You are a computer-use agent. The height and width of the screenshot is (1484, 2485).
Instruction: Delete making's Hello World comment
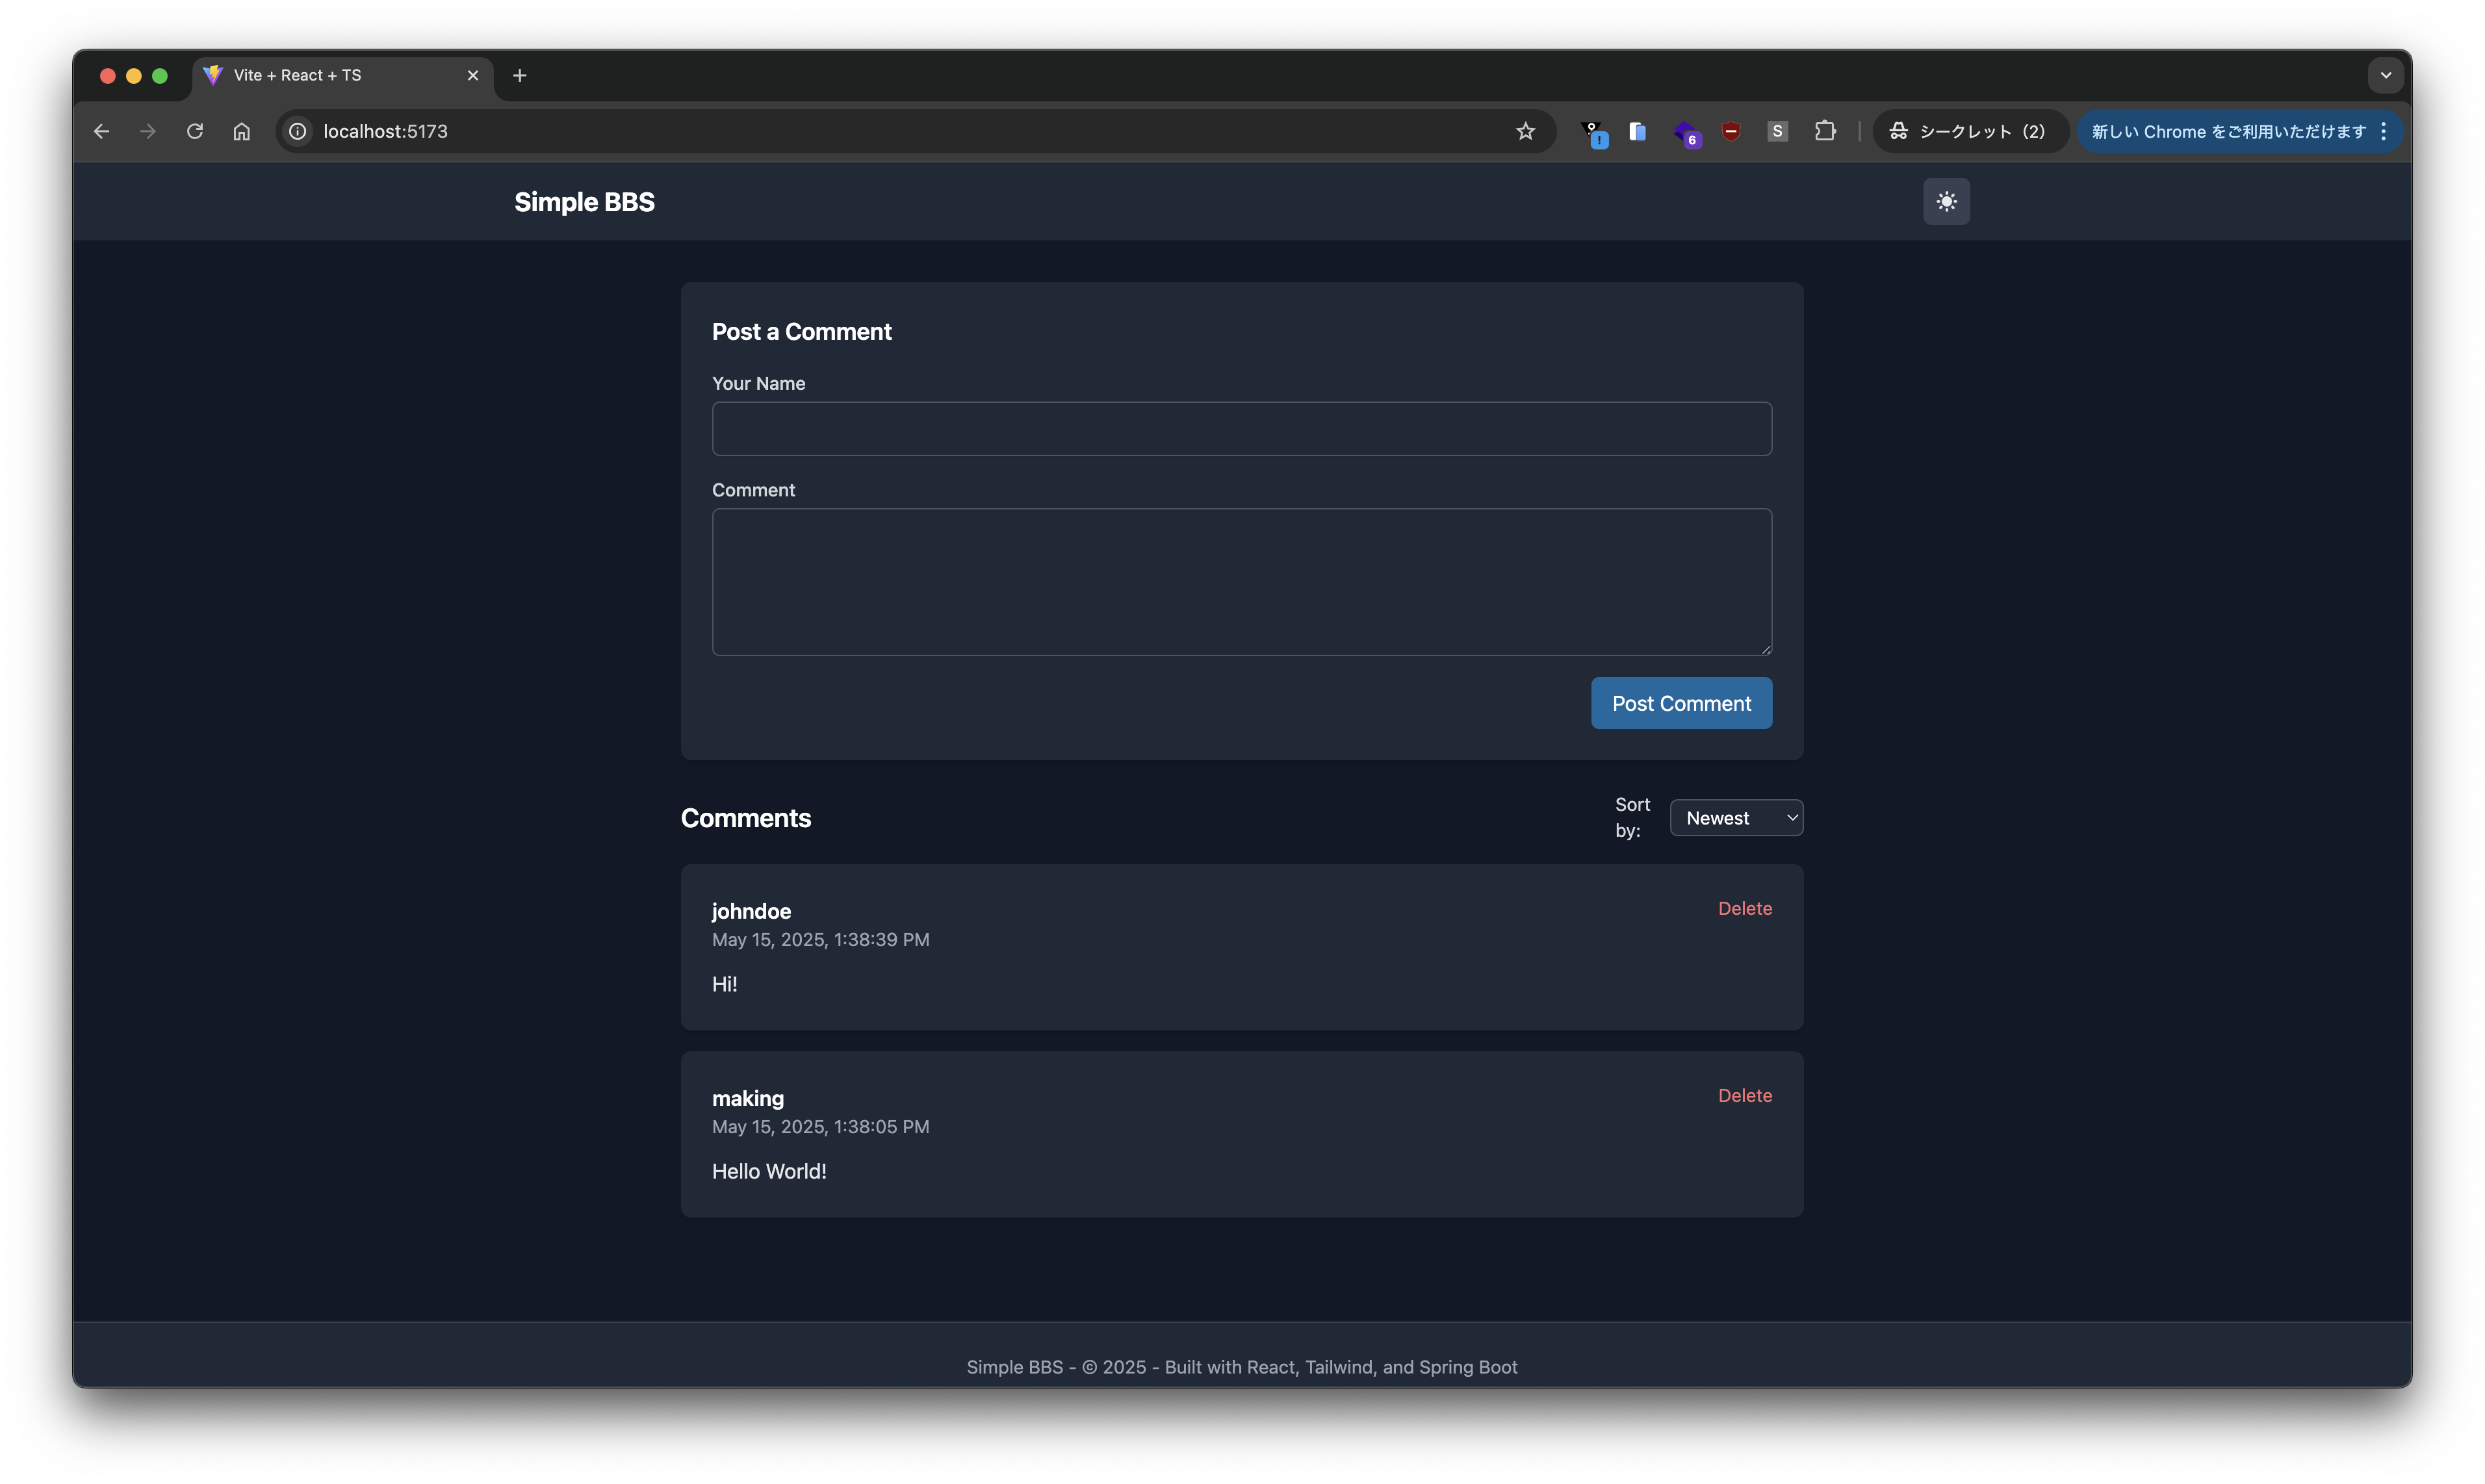point(1744,1095)
